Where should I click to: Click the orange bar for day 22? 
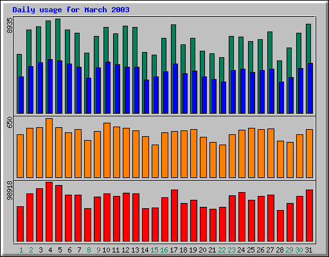(x=223, y=161)
